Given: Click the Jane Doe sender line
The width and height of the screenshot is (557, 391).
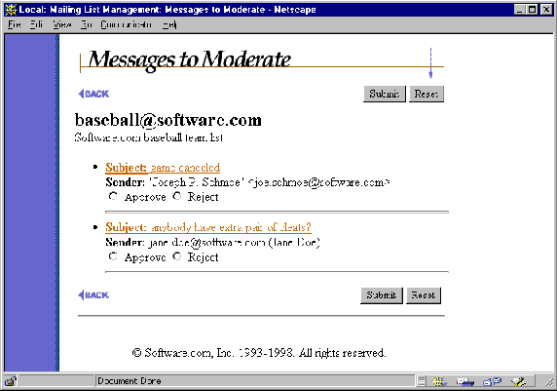Looking at the screenshot, I should pyautogui.click(x=212, y=243).
